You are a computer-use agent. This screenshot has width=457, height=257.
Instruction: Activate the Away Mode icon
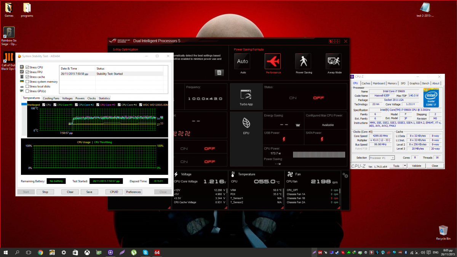(x=334, y=61)
